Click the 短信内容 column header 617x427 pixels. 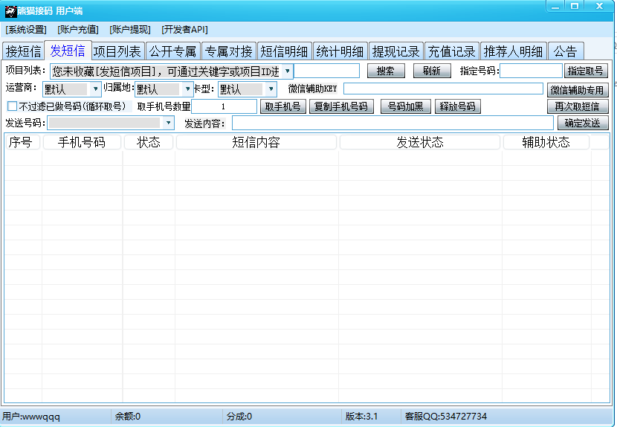[256, 142]
